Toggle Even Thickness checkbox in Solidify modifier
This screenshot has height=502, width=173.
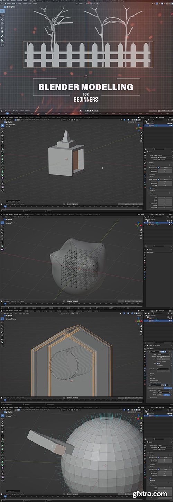[x=157, y=361]
